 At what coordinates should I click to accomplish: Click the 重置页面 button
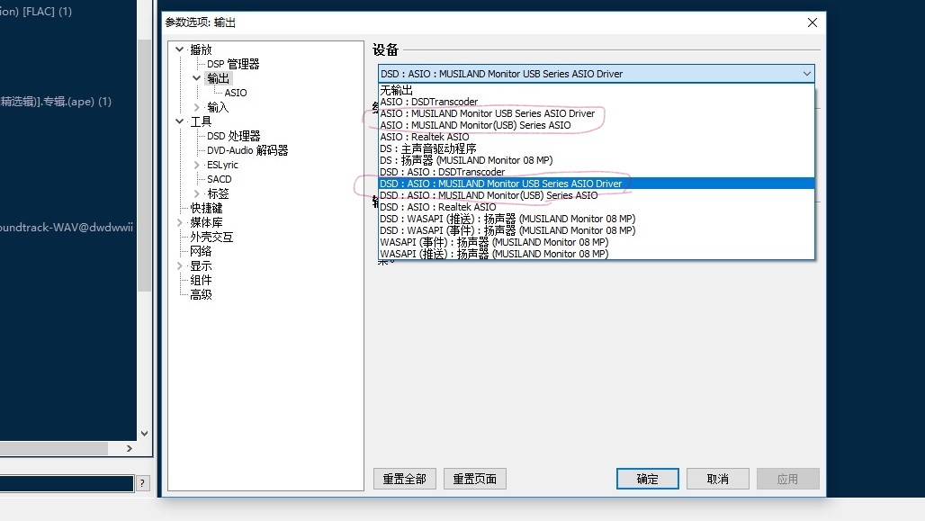(x=474, y=479)
